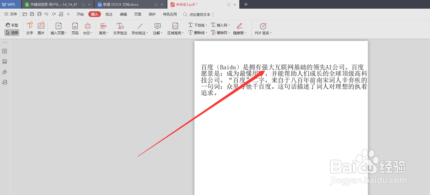This screenshot has width=430, height=195.
Task: Click the undo arrow icon
Action: coord(46,14)
